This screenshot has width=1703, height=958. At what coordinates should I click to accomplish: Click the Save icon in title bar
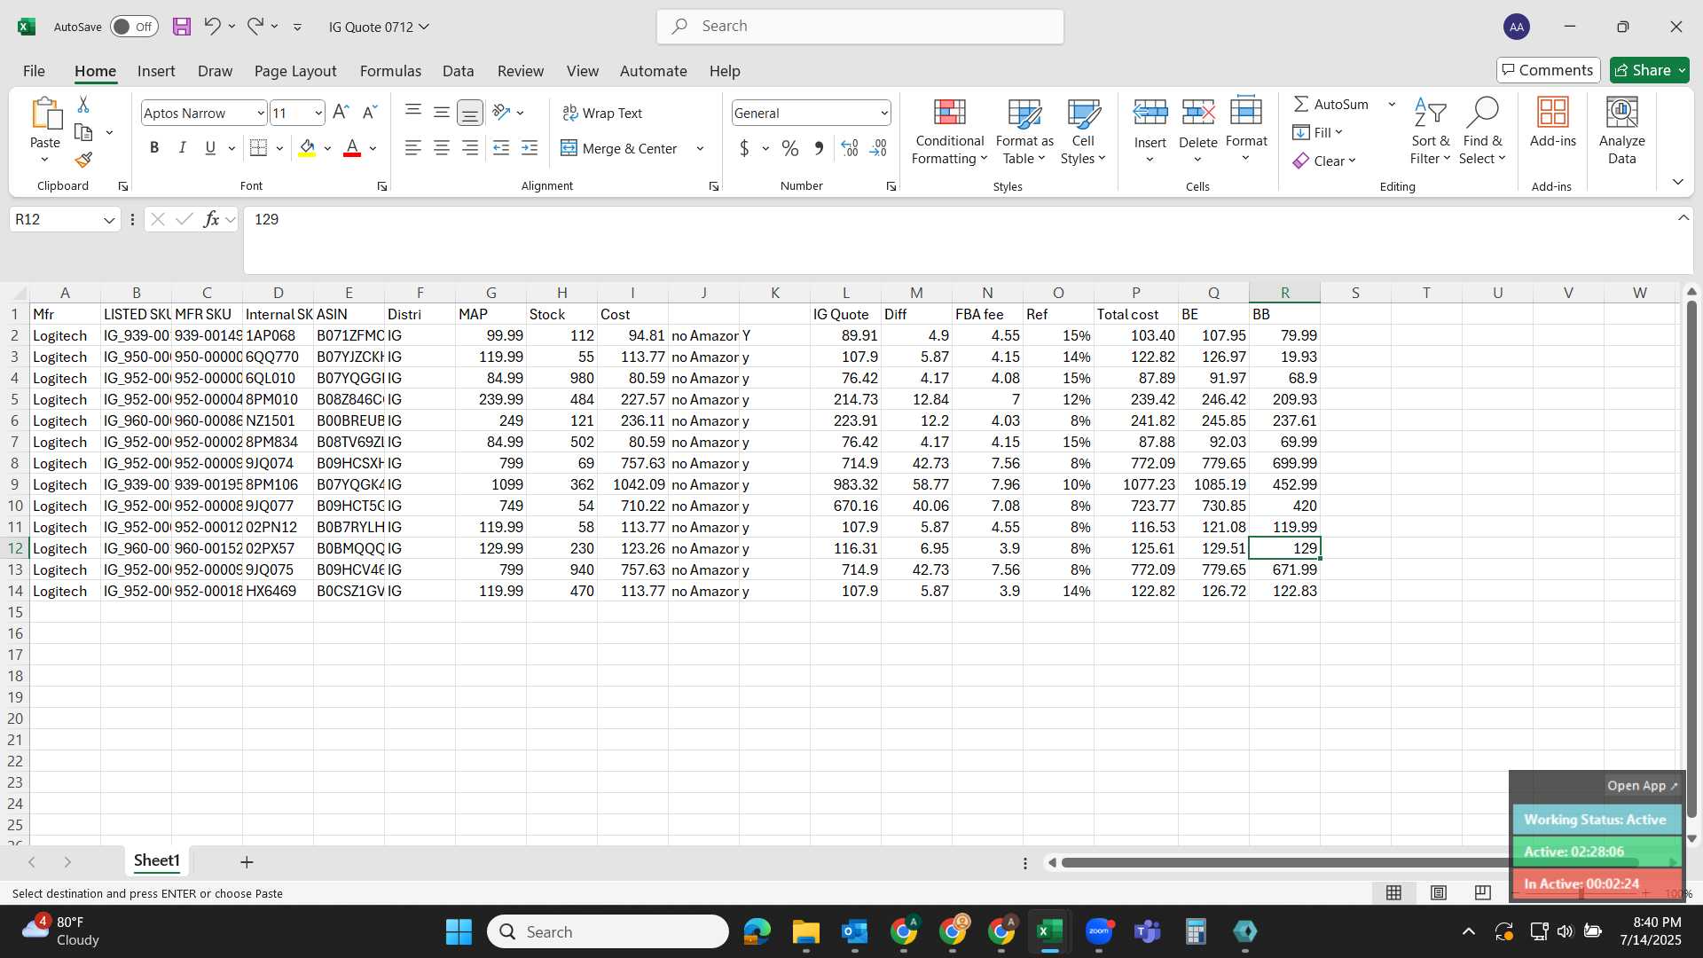click(x=182, y=27)
